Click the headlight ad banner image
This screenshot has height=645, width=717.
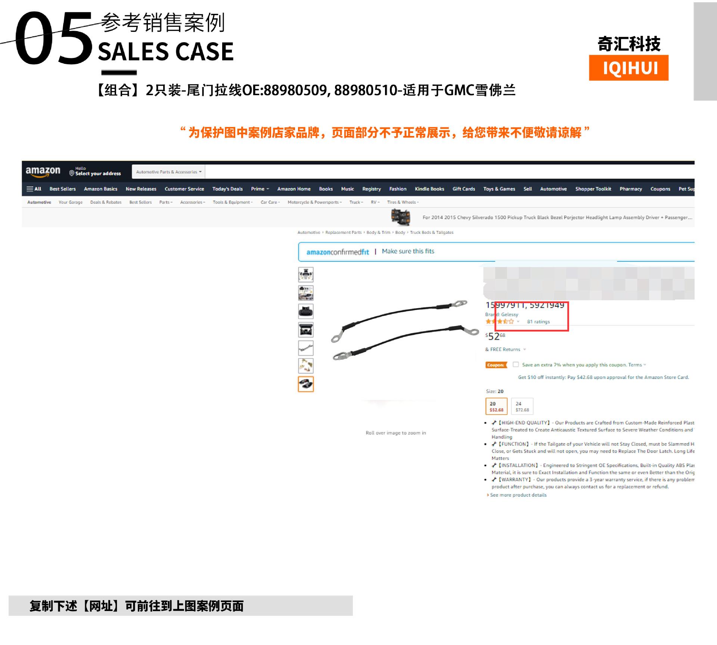click(401, 217)
